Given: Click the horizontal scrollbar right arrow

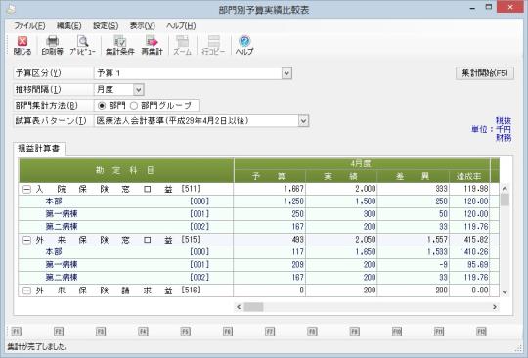Looking at the screenshot, I should (495, 307).
